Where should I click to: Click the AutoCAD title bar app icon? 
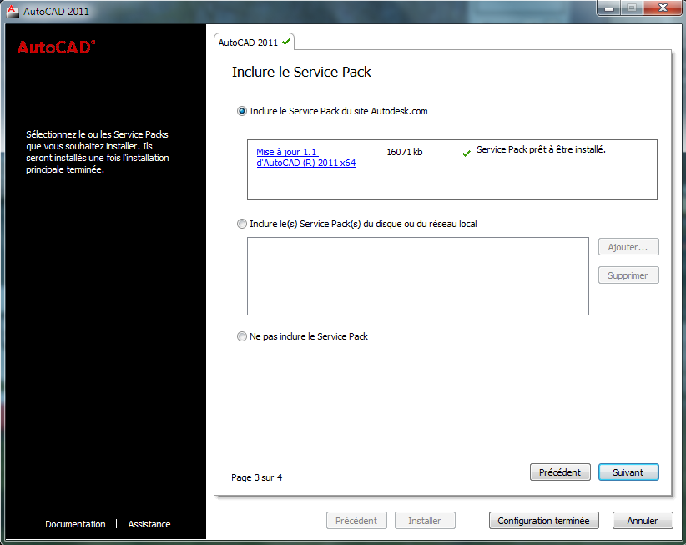(x=13, y=11)
